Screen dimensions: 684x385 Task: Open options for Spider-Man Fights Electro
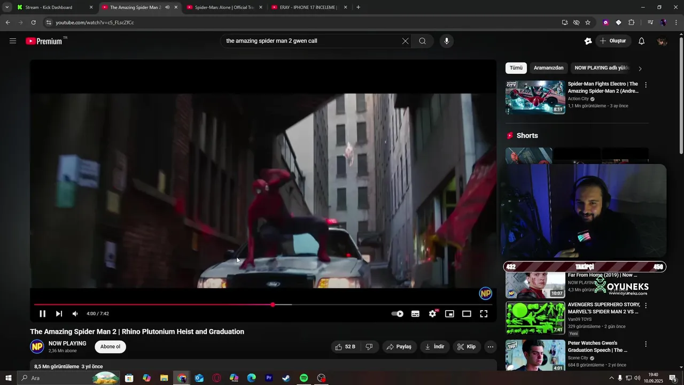tap(646, 85)
